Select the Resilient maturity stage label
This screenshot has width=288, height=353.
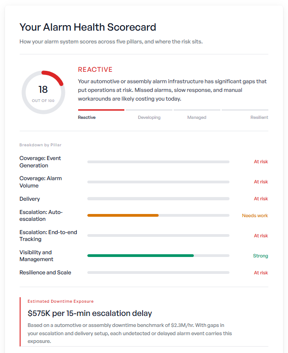259,118
